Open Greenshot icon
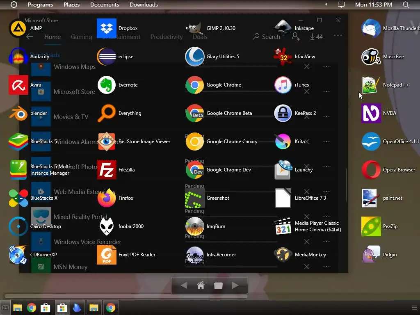Image resolution: width=420 pixels, height=315 pixels. (x=194, y=198)
